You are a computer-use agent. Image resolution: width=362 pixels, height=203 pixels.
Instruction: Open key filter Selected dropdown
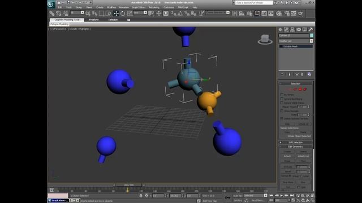click(x=265, y=196)
